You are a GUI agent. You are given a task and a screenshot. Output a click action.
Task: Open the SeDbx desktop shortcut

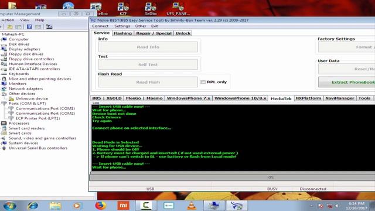click(x=151, y=8)
